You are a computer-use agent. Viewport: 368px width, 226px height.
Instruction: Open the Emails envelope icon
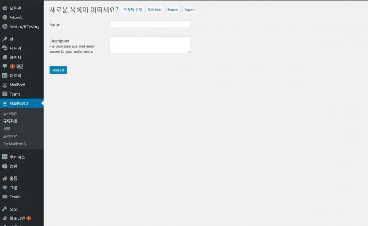coord(5,197)
